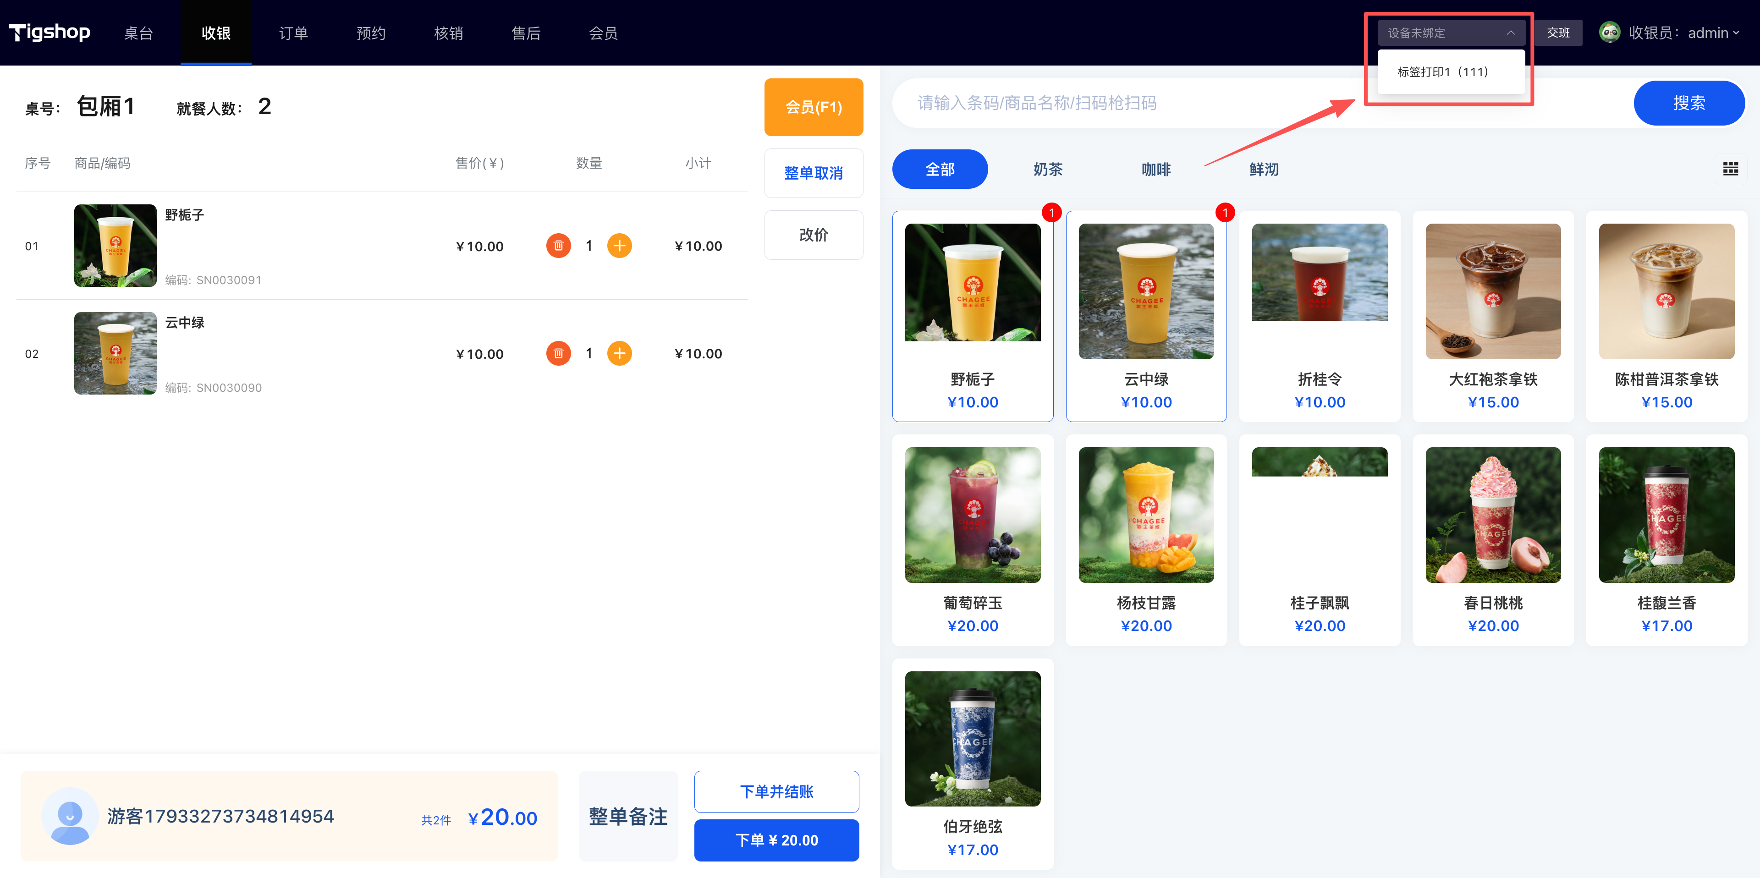
Task: Filter products by 鲜沏 category
Action: click(1264, 169)
